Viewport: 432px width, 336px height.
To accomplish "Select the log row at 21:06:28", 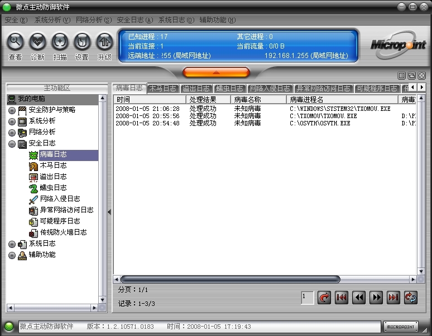I will [x=265, y=109].
